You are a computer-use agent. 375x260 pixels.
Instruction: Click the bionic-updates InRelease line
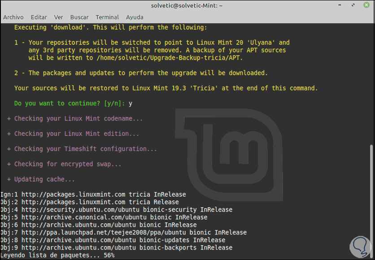tap(113, 240)
